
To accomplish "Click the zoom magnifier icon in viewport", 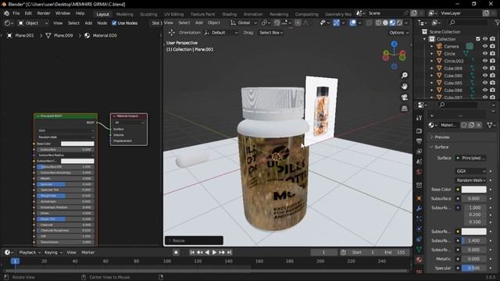I will coord(405,75).
